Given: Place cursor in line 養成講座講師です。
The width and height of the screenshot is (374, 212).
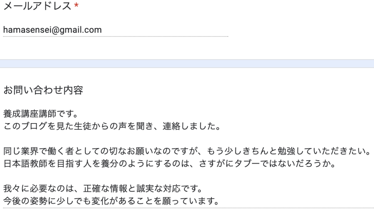Looking at the screenshot, I should click(40, 114).
